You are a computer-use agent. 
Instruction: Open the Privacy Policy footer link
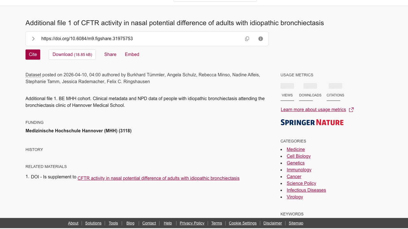pyautogui.click(x=192, y=223)
